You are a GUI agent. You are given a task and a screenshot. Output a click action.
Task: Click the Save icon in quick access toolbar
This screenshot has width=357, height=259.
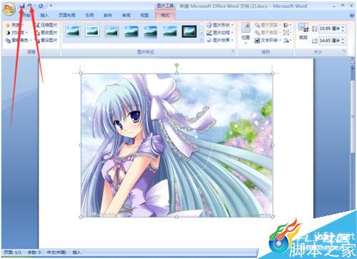22,6
